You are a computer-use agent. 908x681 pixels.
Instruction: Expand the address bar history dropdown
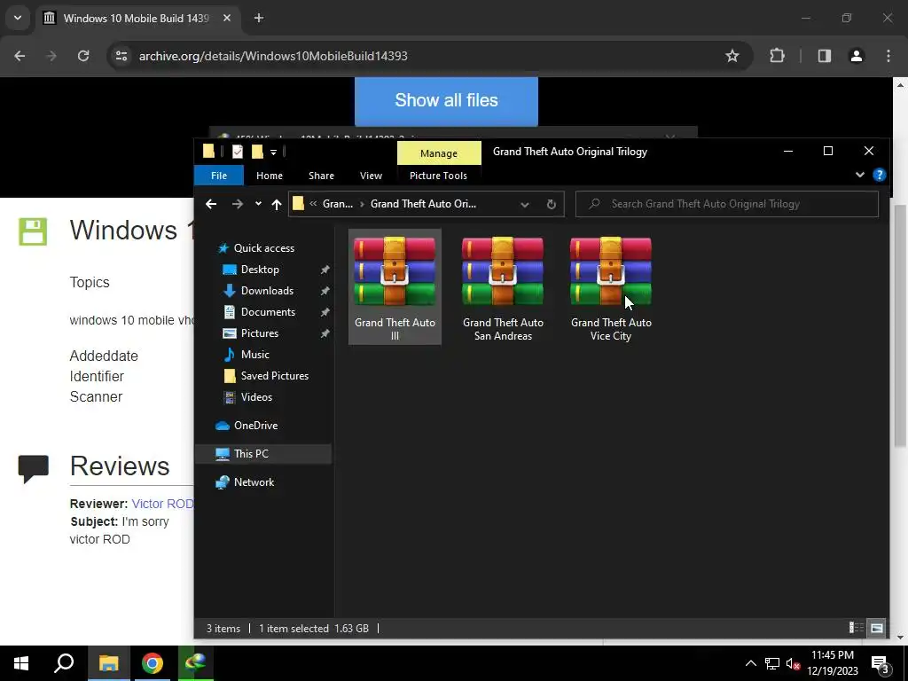coord(525,205)
